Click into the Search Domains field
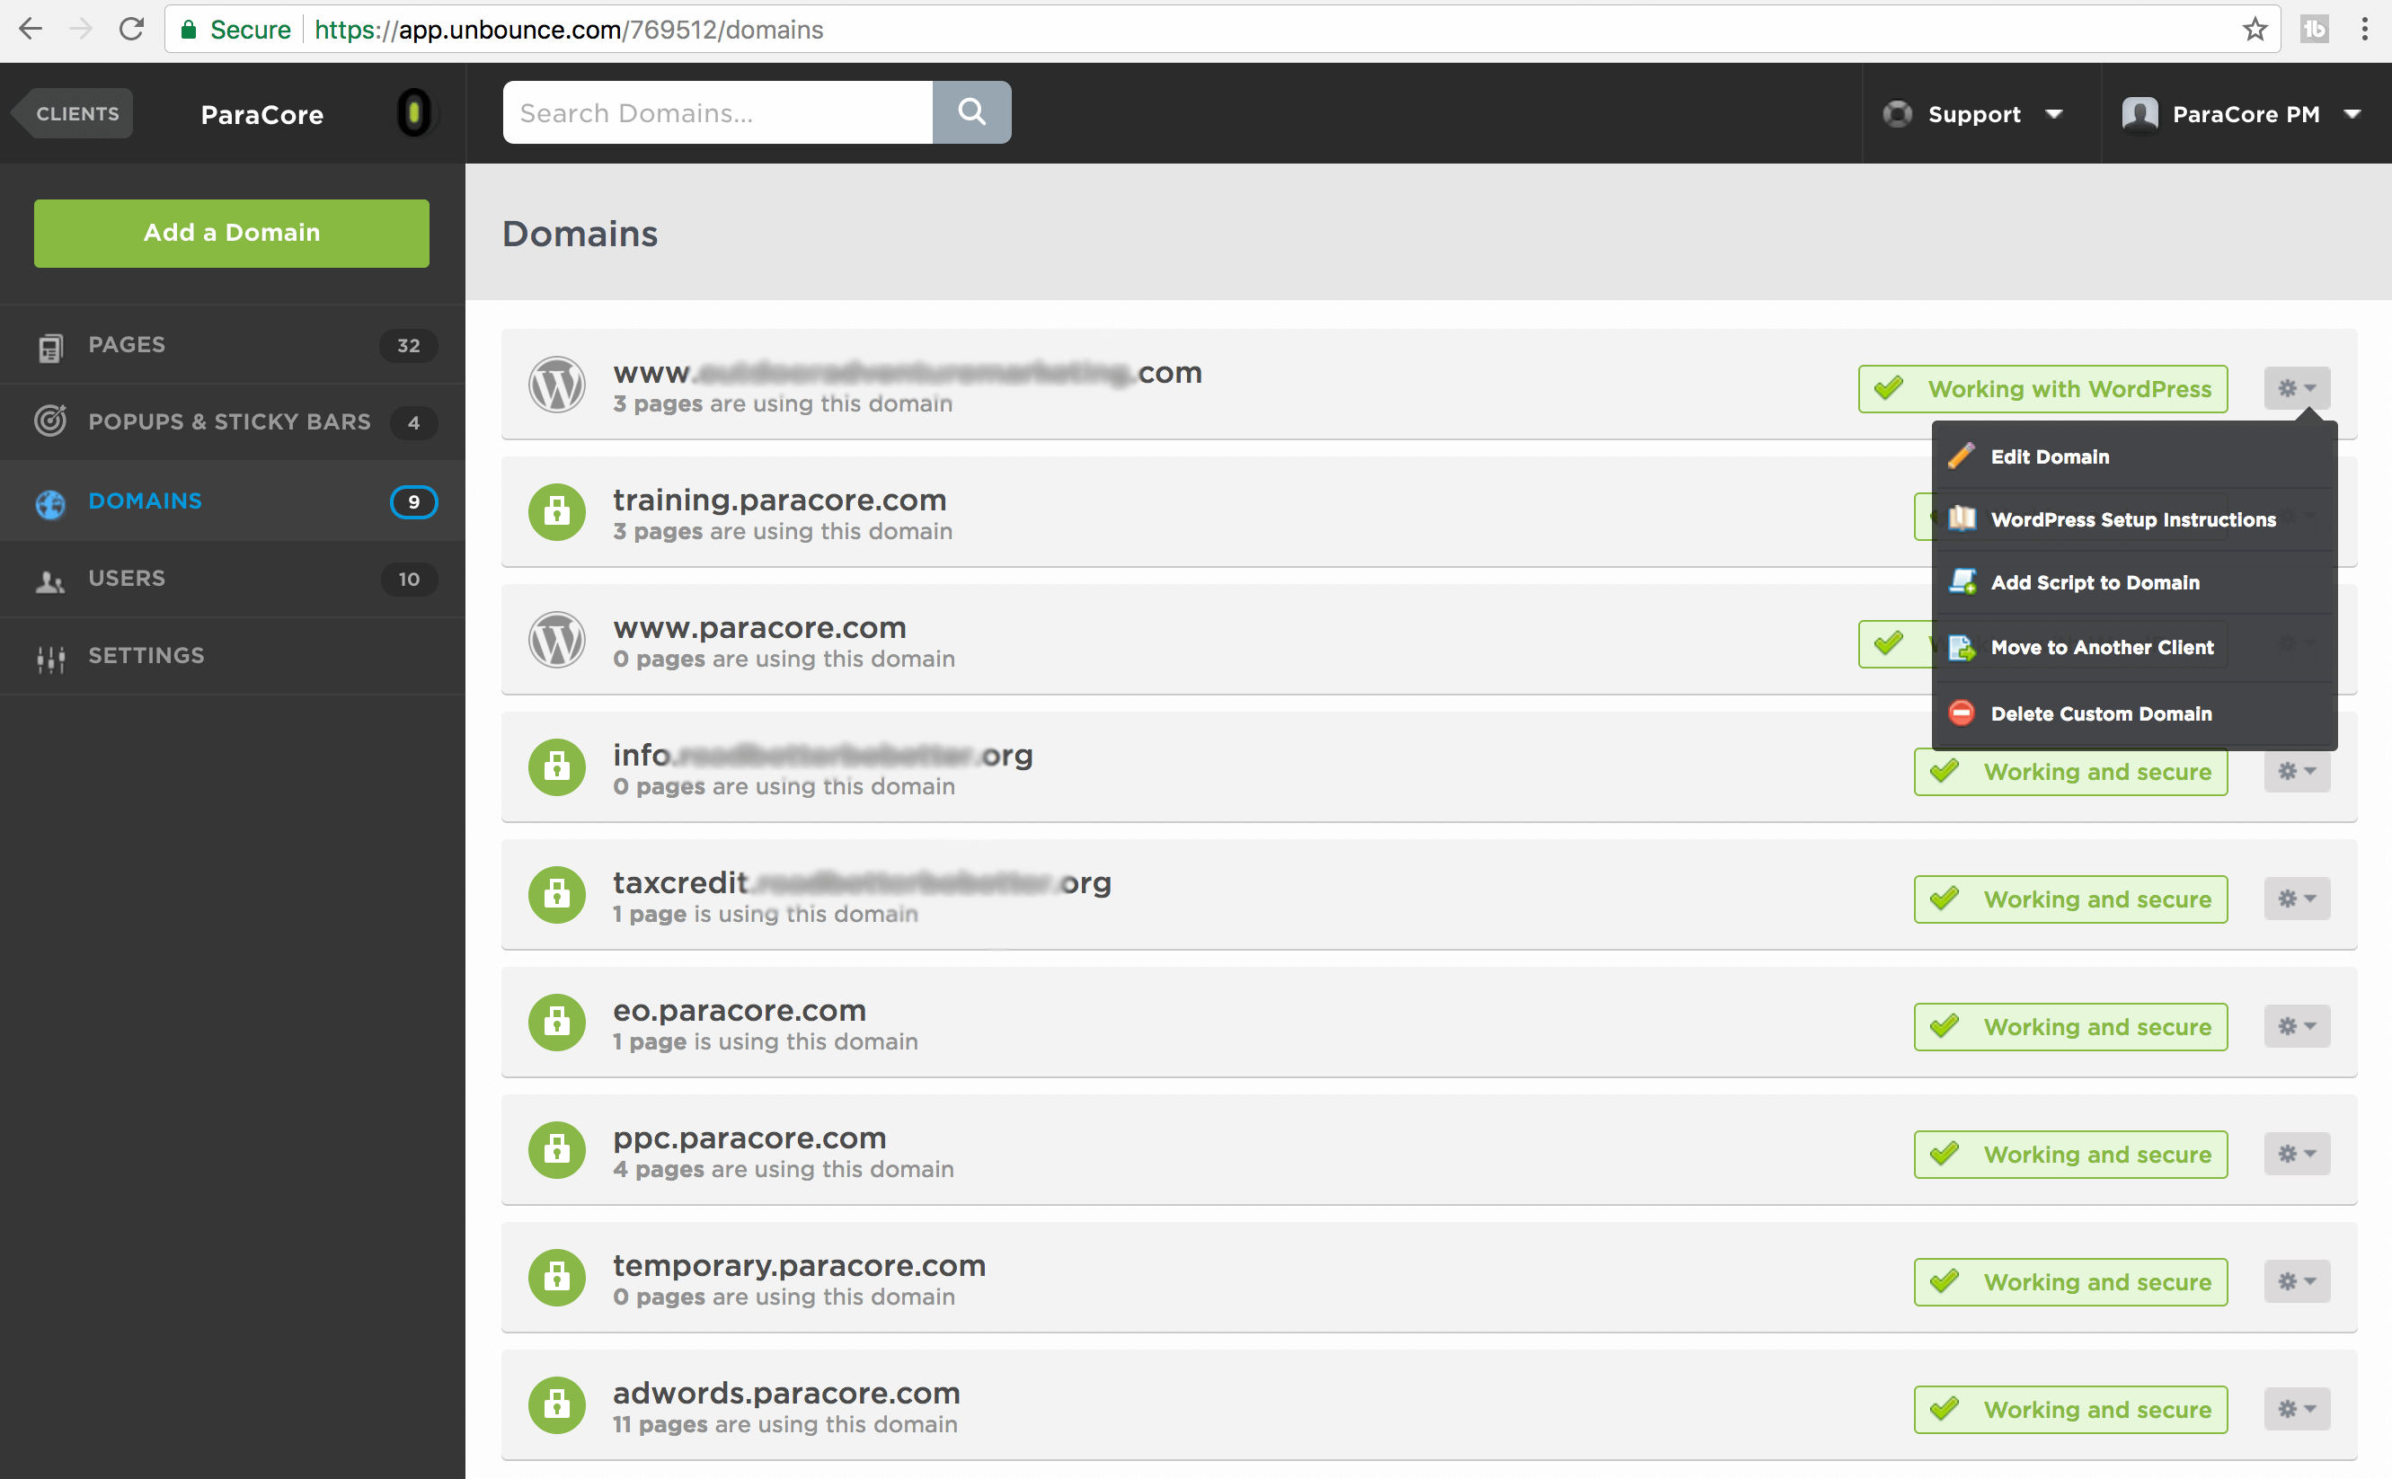Image resolution: width=2392 pixels, height=1479 pixels. click(x=718, y=112)
